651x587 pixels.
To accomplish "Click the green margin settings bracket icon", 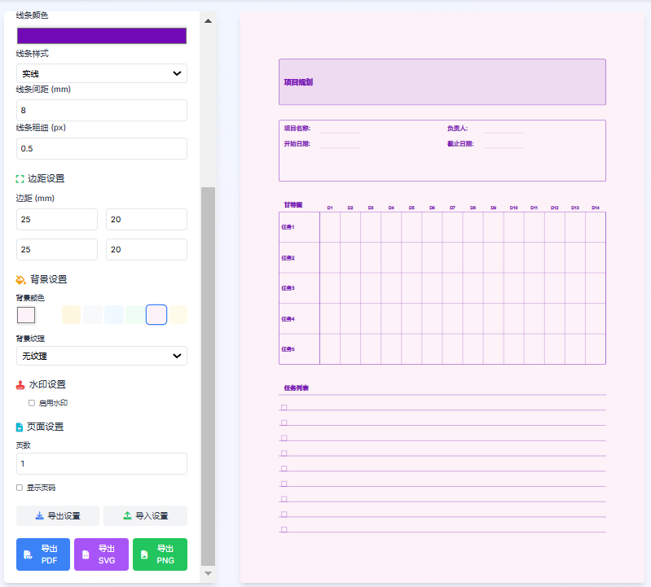I will (20, 178).
